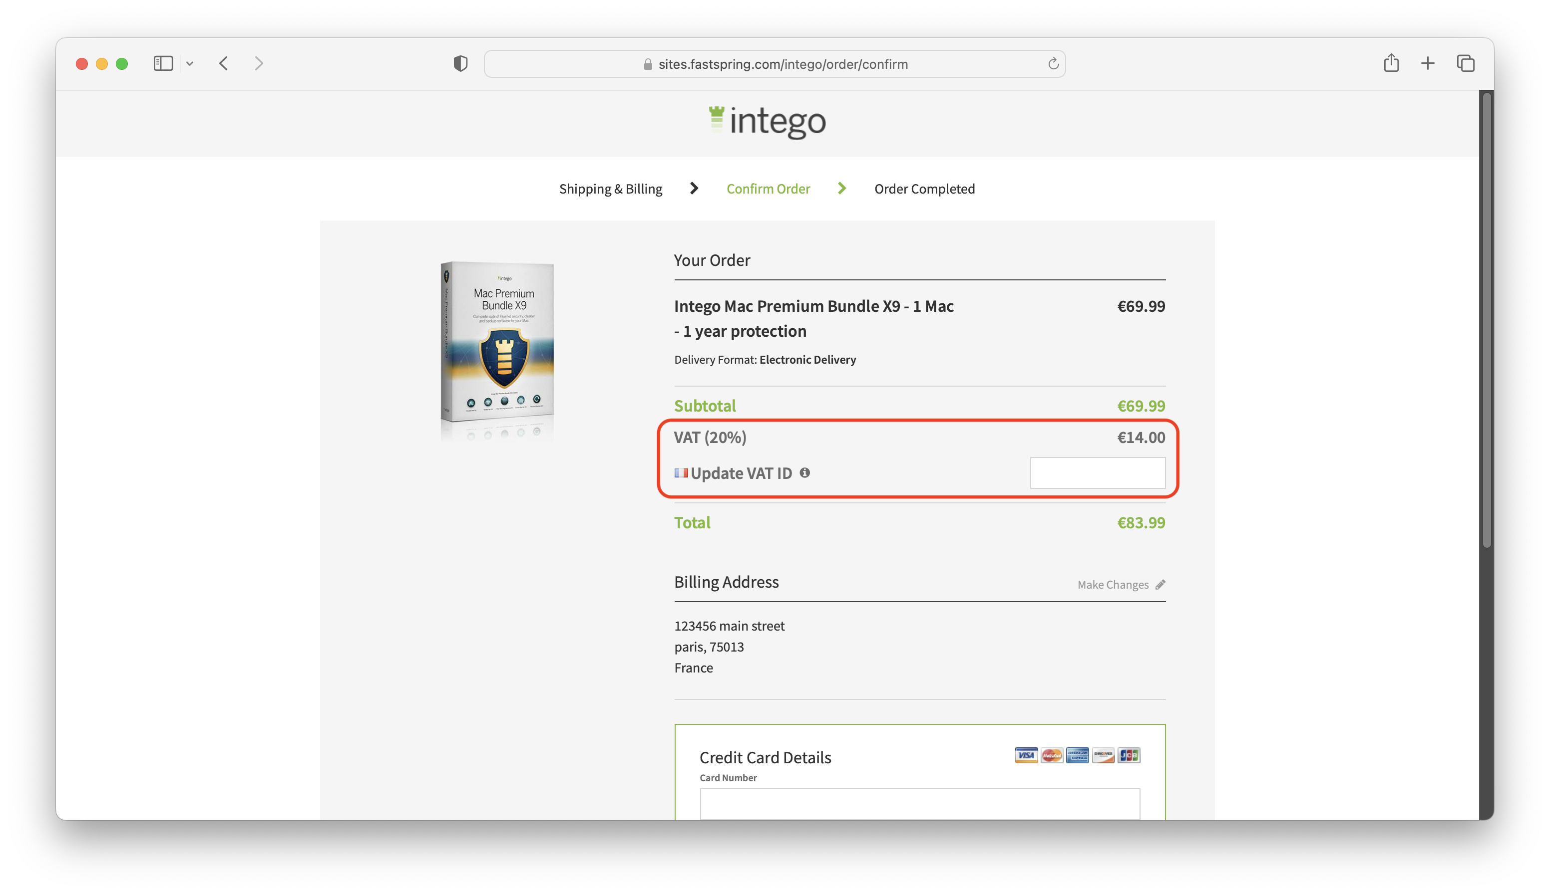The width and height of the screenshot is (1550, 894).
Task: Go forward to the next page
Action: click(259, 63)
